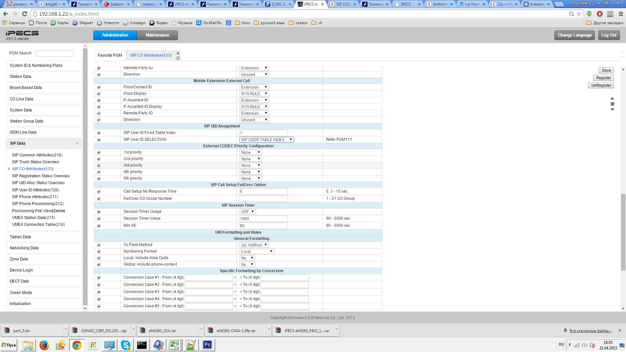Click the Call Setup No Response Time field
The width and height of the screenshot is (626, 352).
[x=263, y=192]
